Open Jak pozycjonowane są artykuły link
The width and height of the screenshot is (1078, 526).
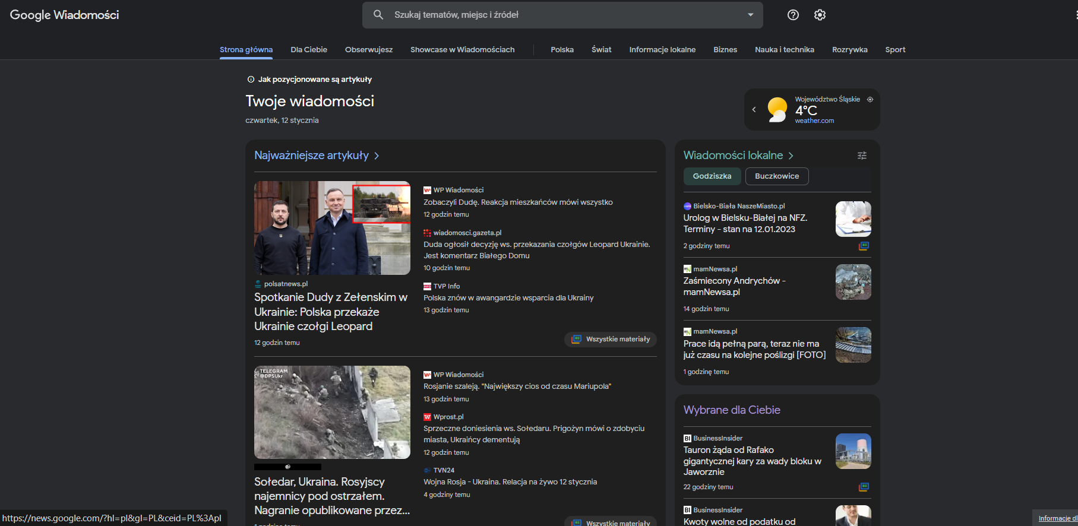[x=315, y=80]
